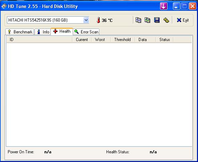Screen dimensions: 198x162
Task: Select the Health tab
Action: pyautogui.click(x=62, y=31)
